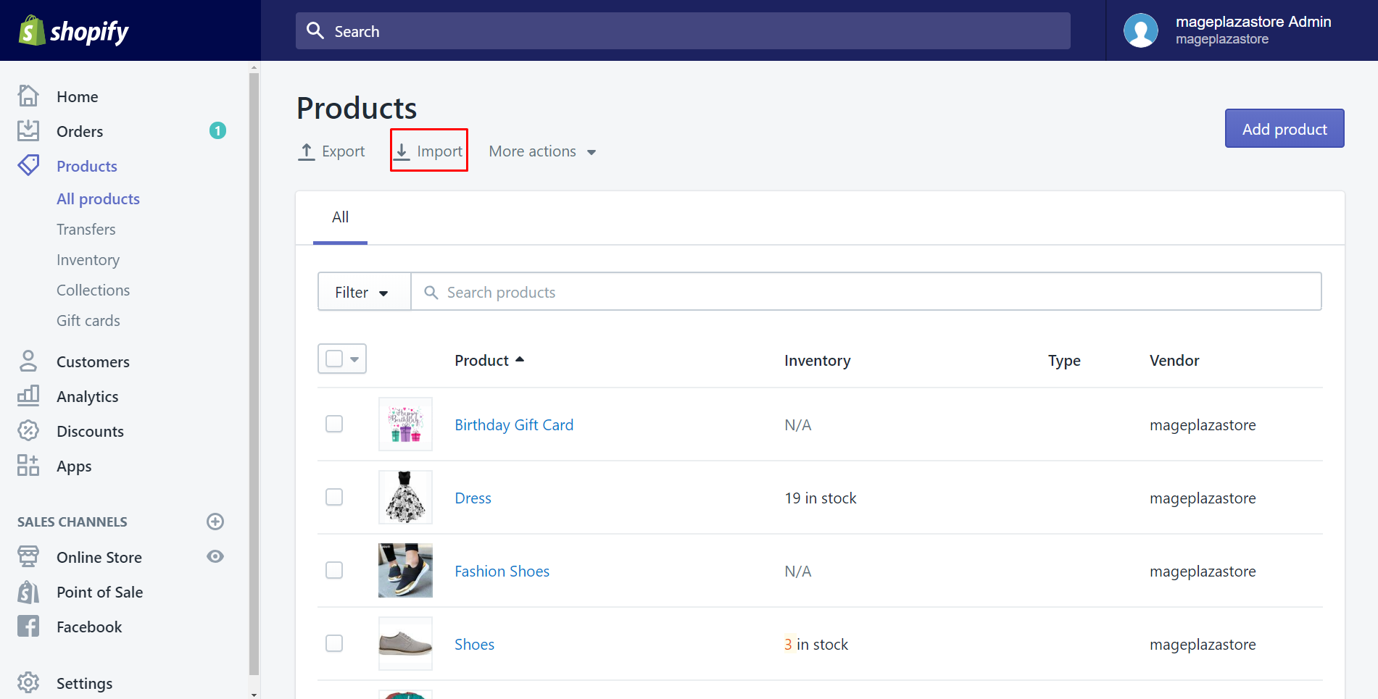Click the Facebook channel icon
Viewport: 1378px width, 699px height.
[28, 627]
